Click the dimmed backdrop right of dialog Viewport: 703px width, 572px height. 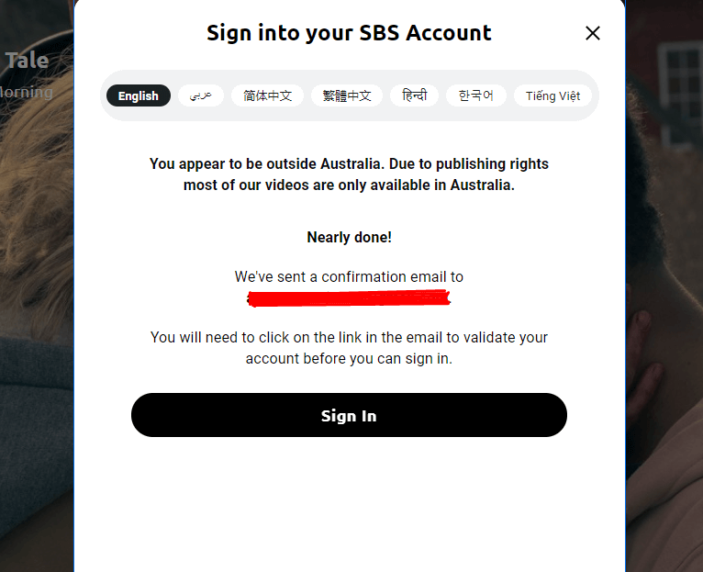pyautogui.click(x=664, y=286)
